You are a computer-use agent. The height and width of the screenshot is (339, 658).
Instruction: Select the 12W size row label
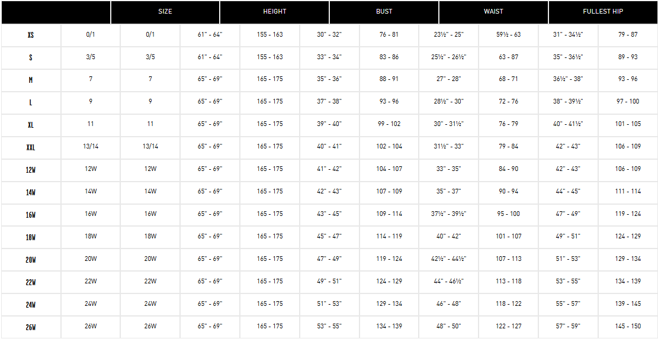[31, 170]
